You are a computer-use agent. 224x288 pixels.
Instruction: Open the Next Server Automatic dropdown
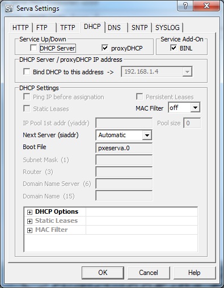[x=147, y=135]
